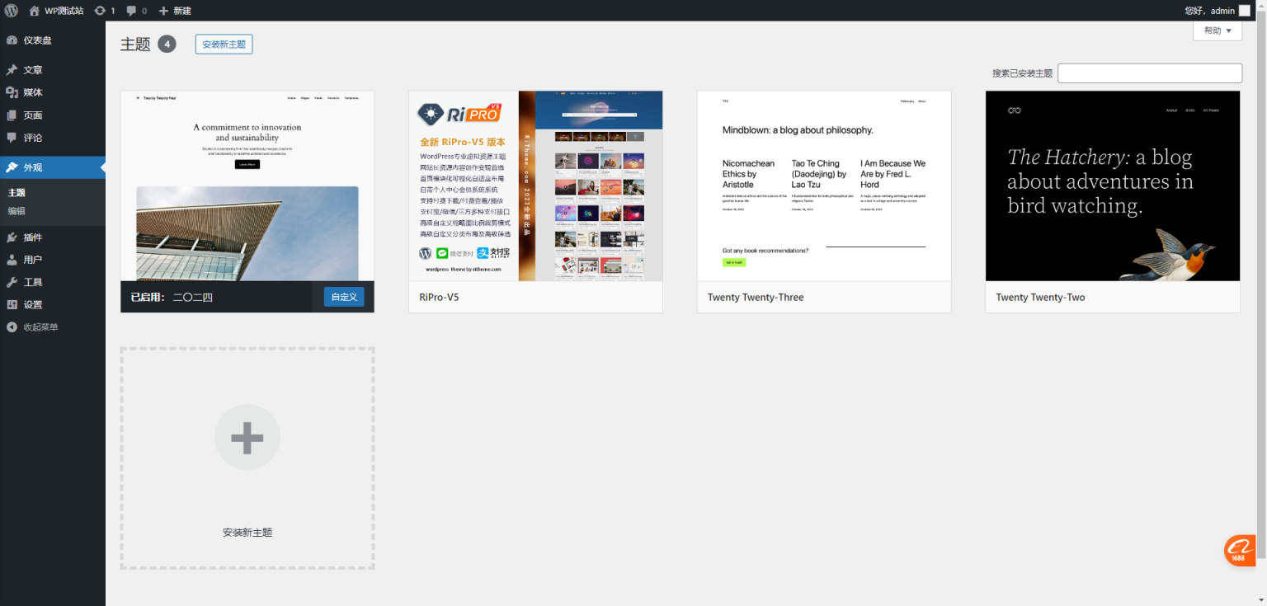Open the 新建 new content menu
Viewport: 1267px width, 606px height.
[175, 11]
